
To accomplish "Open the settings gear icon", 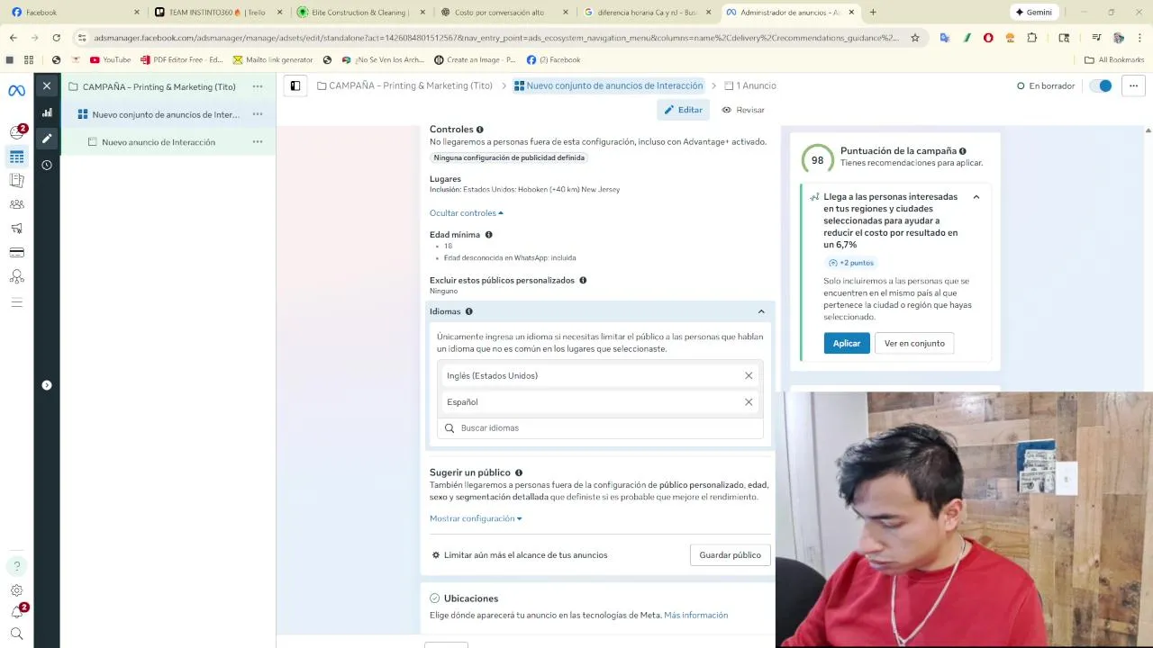I will 16,590.
